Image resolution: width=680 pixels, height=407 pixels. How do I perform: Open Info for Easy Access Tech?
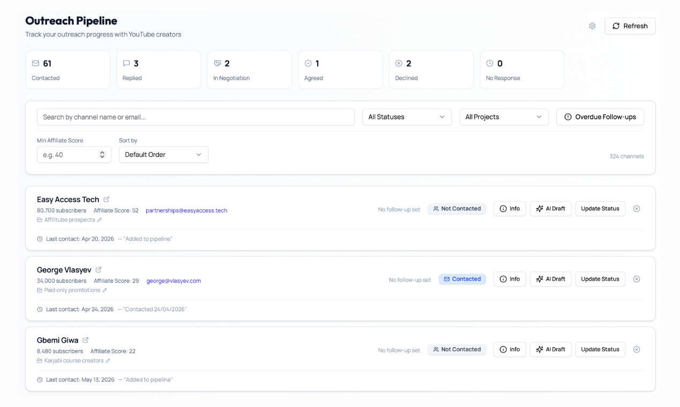click(510, 208)
